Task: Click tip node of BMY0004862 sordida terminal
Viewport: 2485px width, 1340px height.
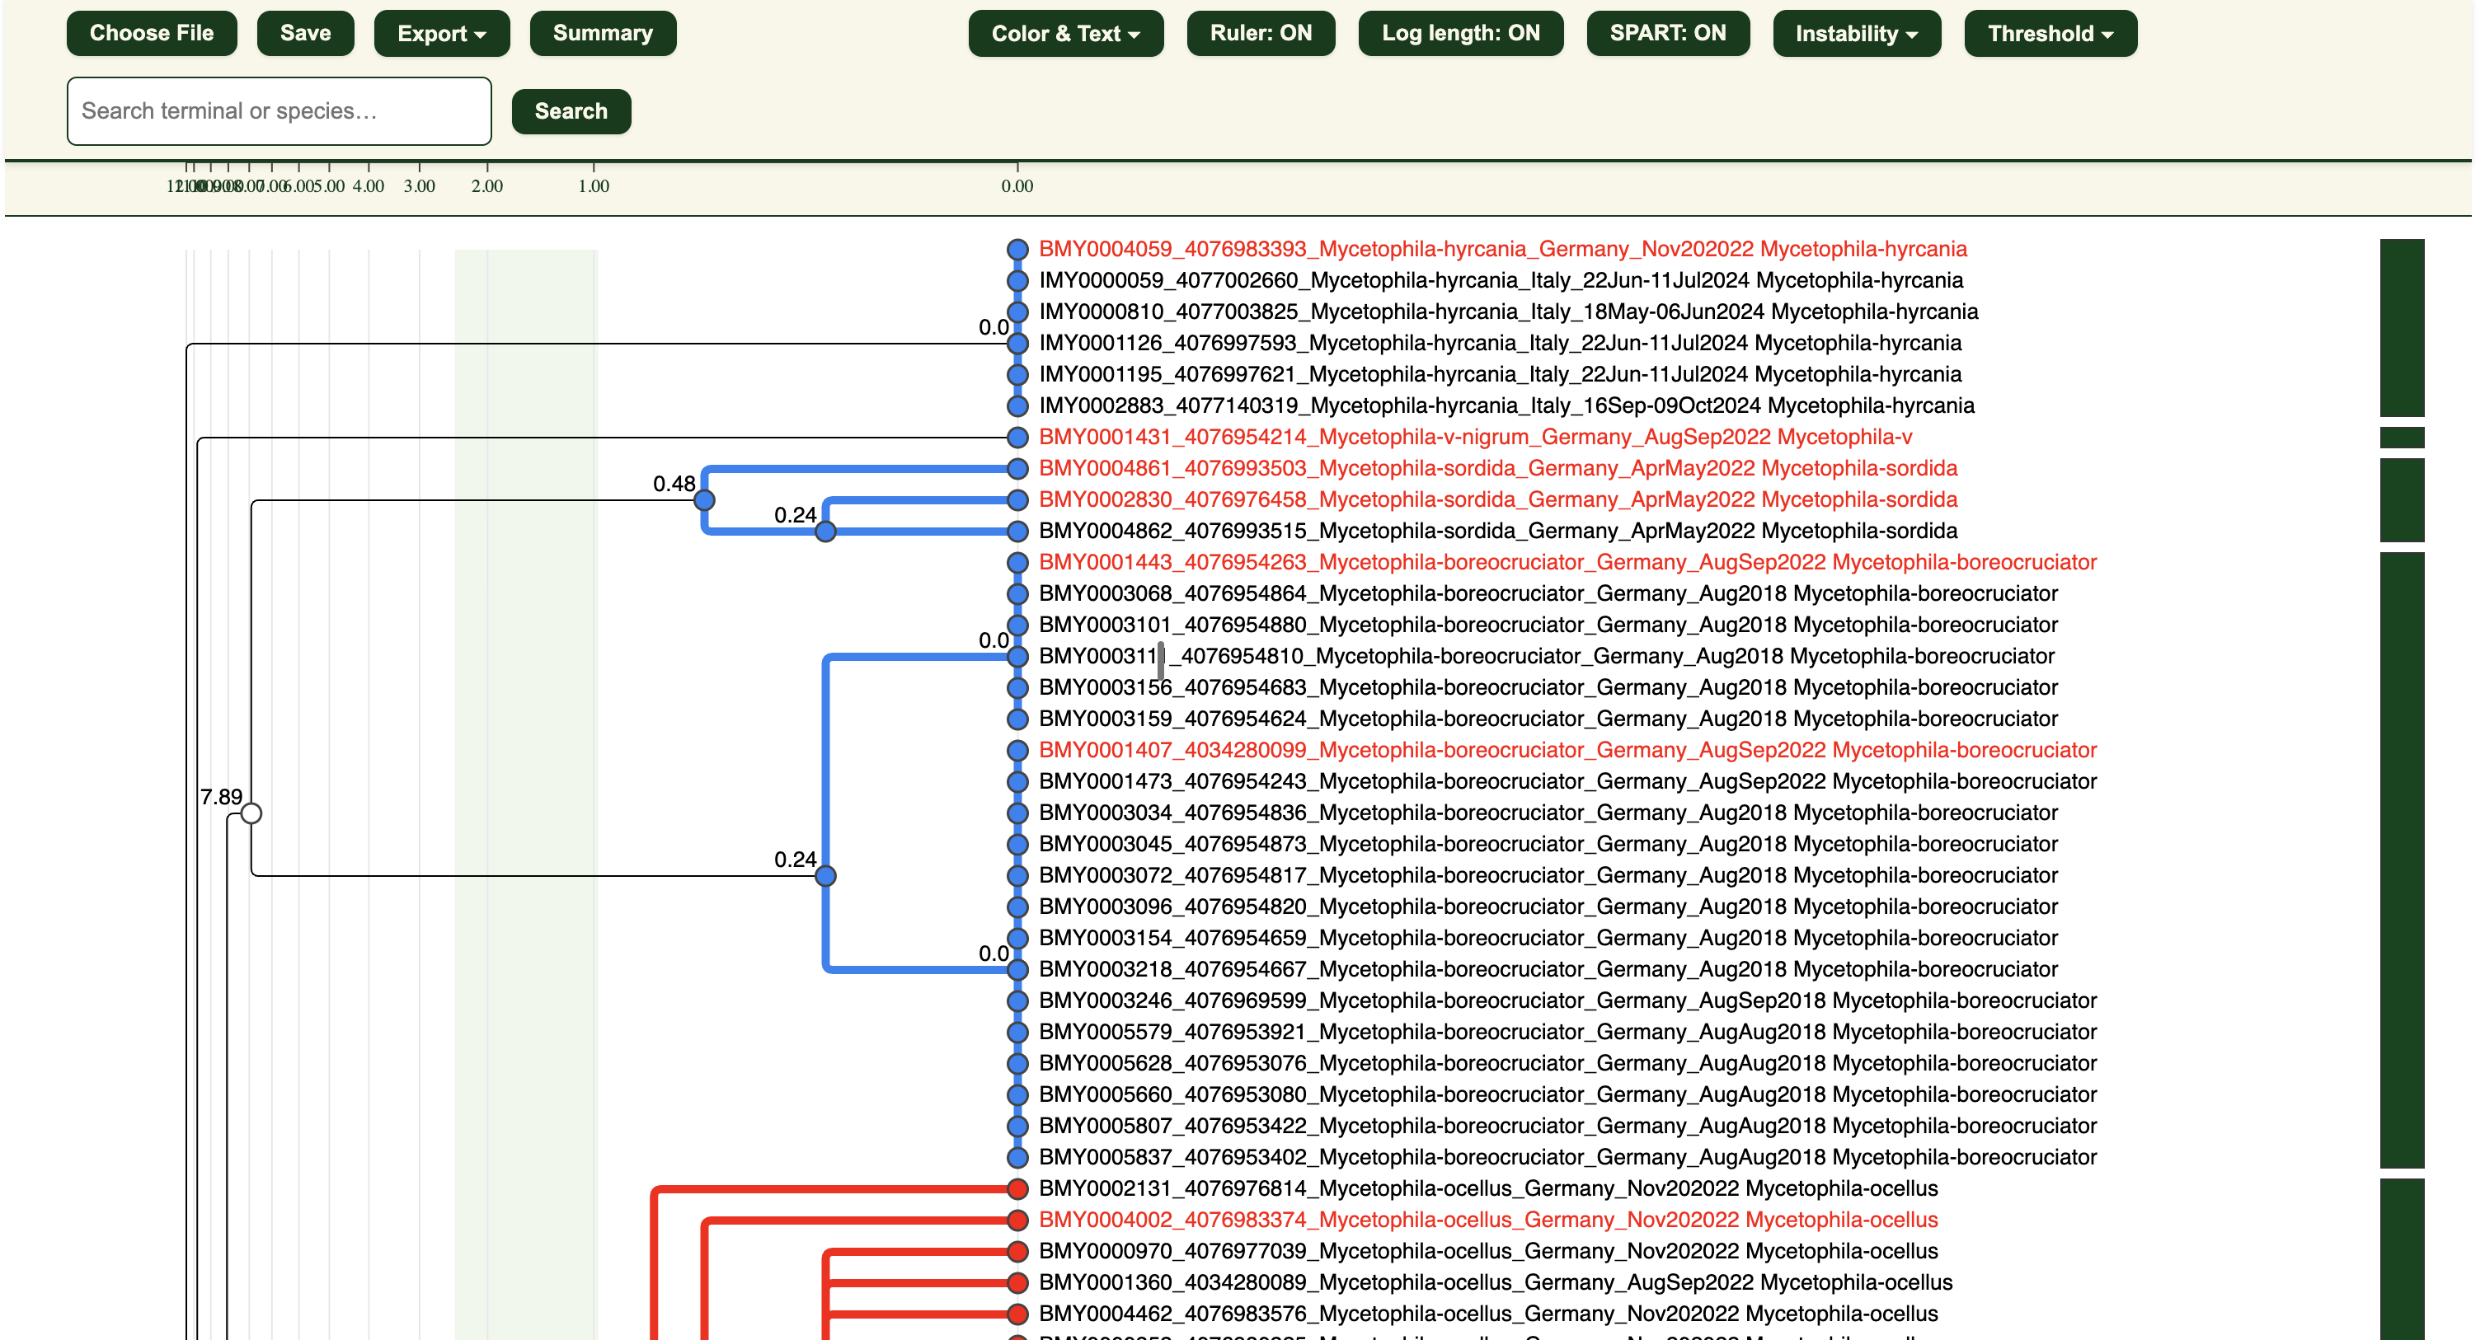Action: [x=1017, y=530]
